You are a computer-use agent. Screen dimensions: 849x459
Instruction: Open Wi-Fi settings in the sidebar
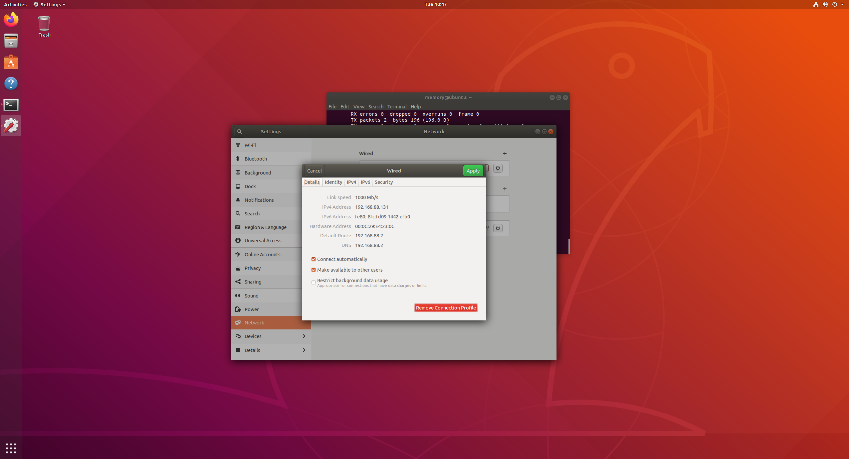pos(271,145)
